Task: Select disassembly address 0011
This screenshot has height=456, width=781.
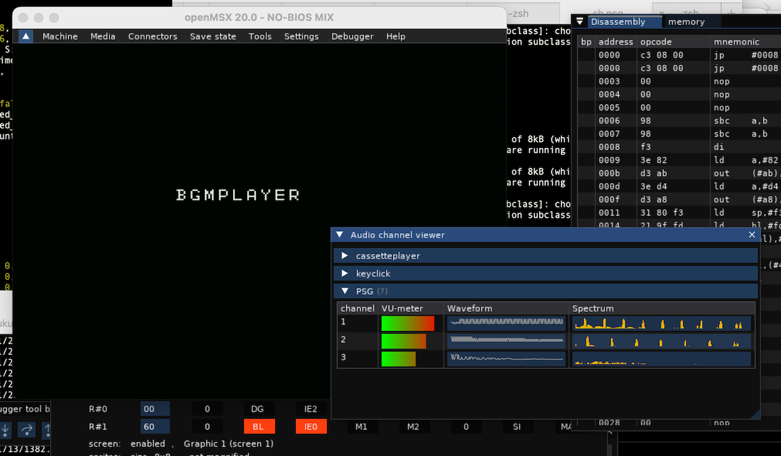Action: [609, 213]
